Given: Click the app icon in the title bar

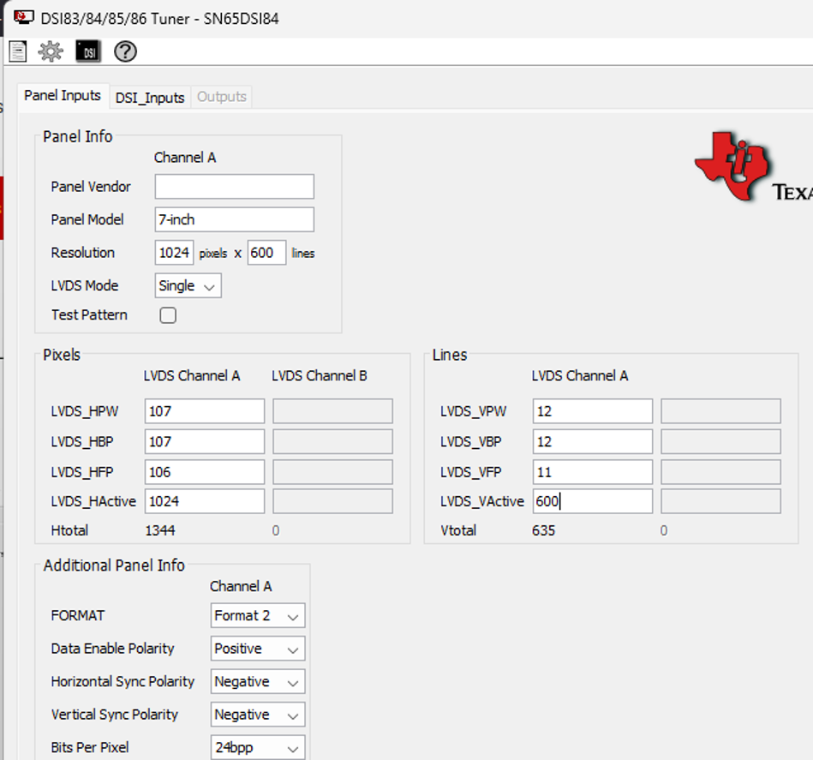Looking at the screenshot, I should click(x=24, y=18).
